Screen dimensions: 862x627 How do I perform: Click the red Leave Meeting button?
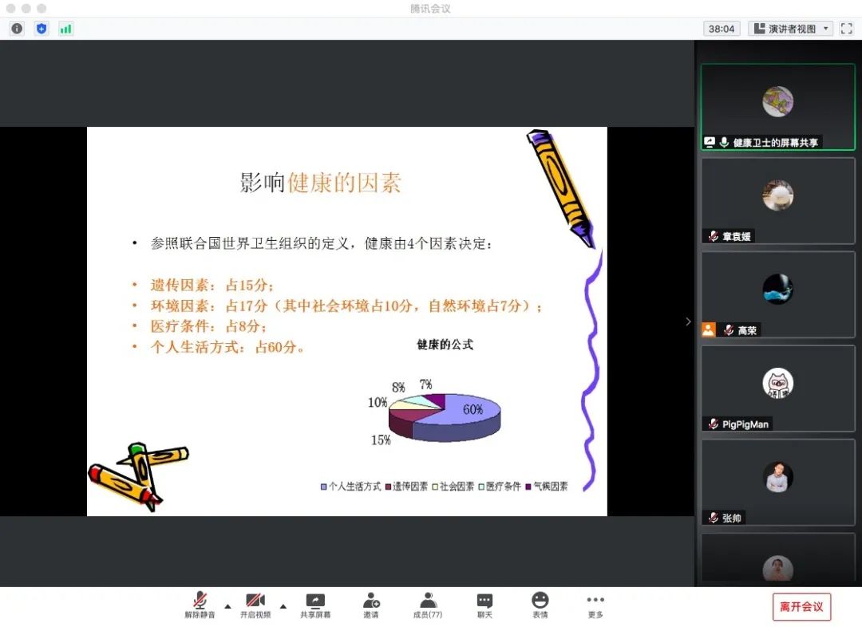point(801,607)
